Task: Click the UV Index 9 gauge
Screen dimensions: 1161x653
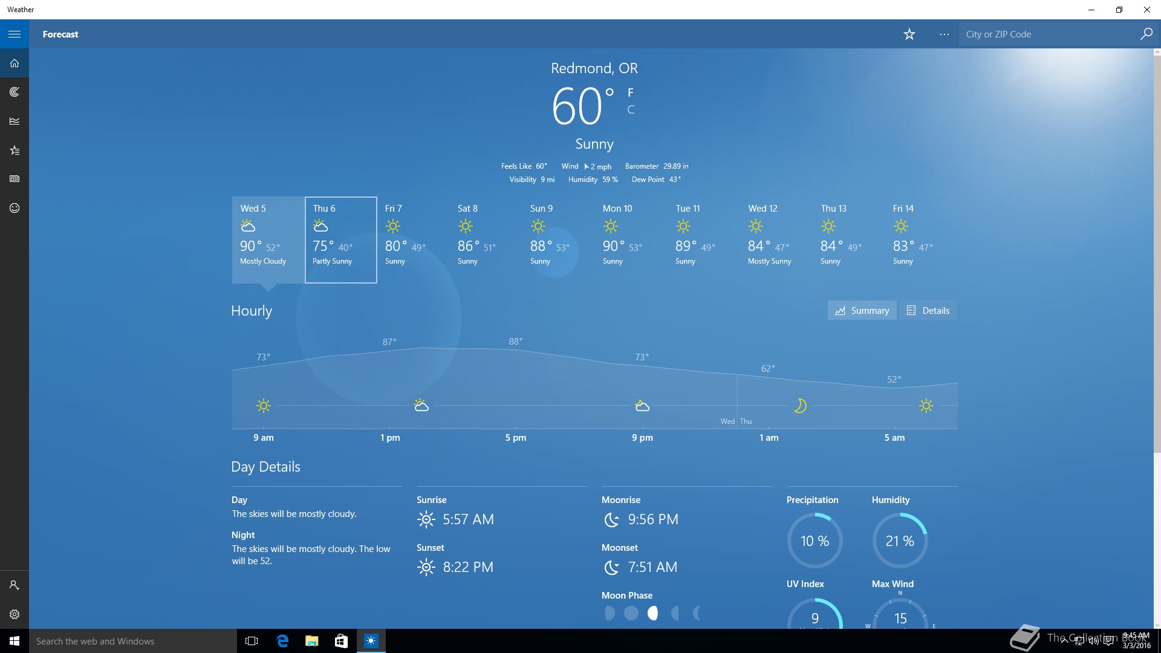Action: click(x=815, y=614)
